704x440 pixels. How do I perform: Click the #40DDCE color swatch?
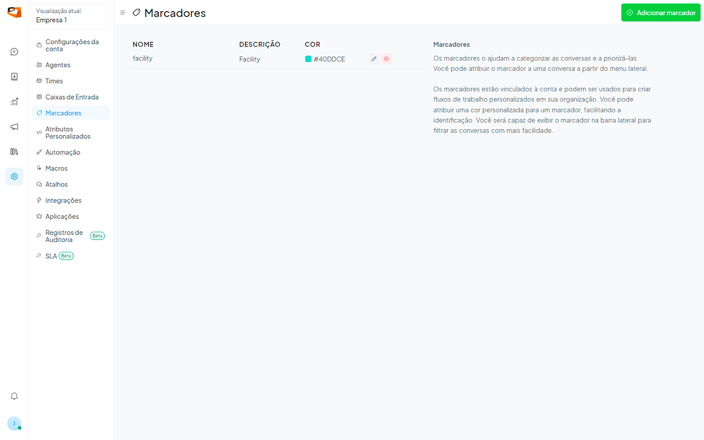pyautogui.click(x=308, y=59)
